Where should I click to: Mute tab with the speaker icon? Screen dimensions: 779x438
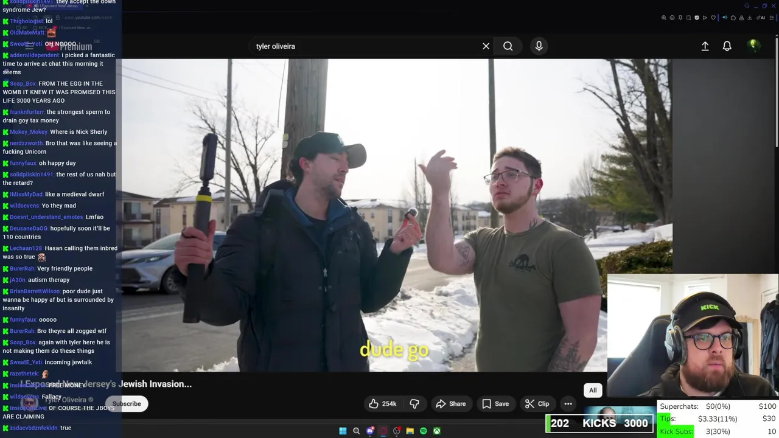coord(725,18)
